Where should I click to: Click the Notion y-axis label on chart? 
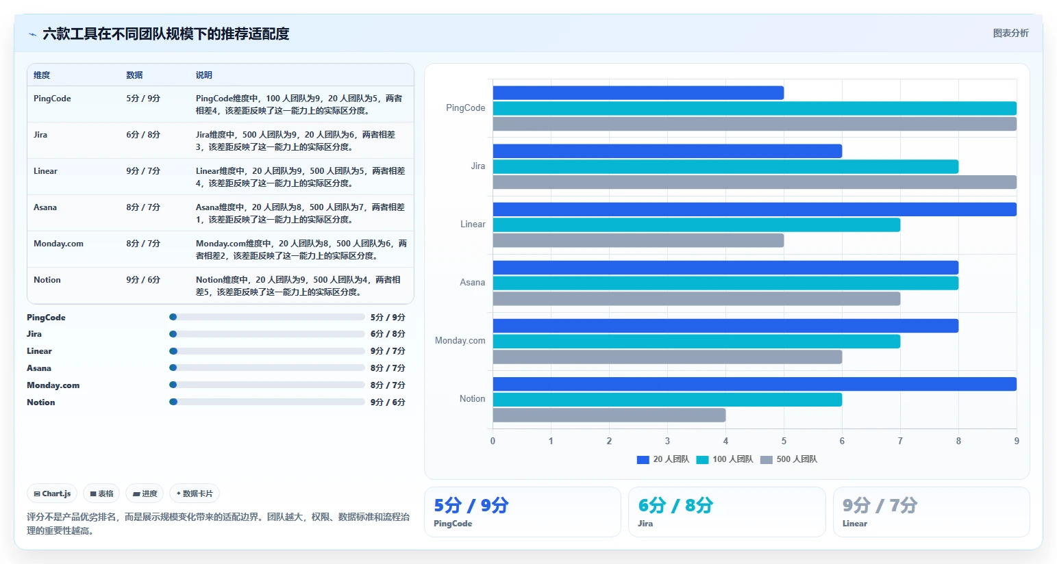pyautogui.click(x=472, y=399)
